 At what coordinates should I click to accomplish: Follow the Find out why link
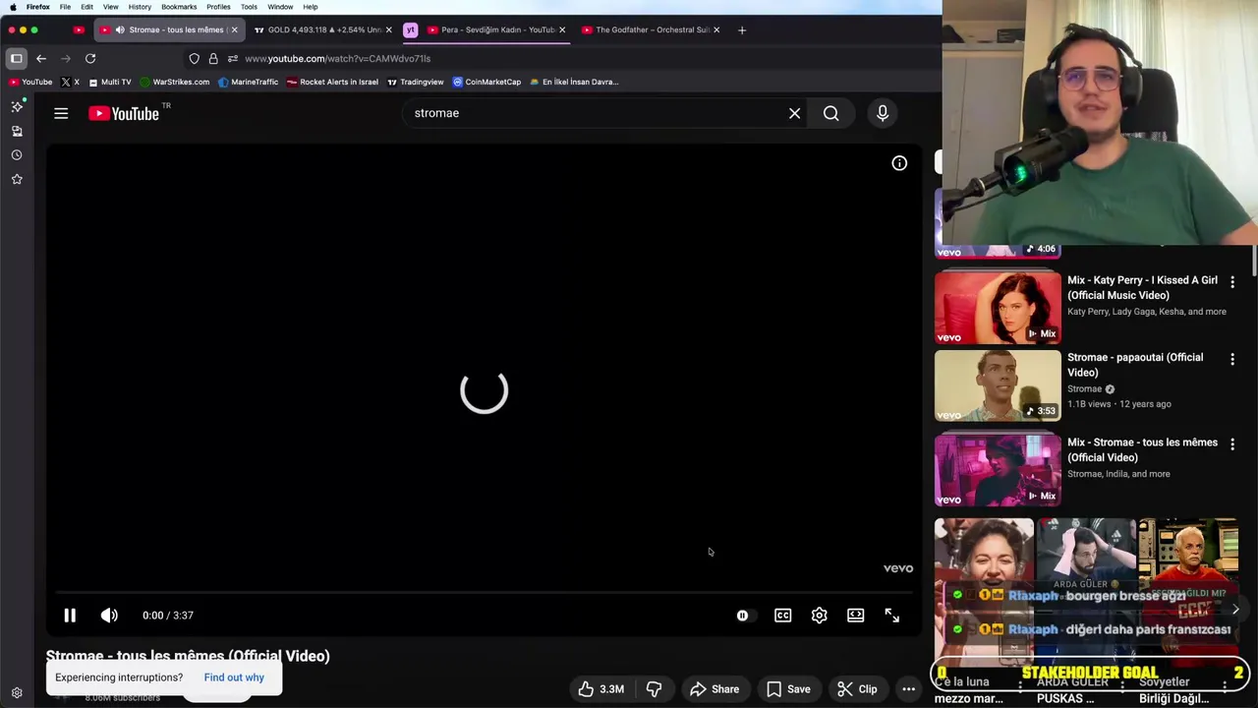[234, 678]
